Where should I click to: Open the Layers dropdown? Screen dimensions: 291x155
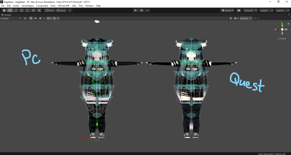[x=266, y=10]
